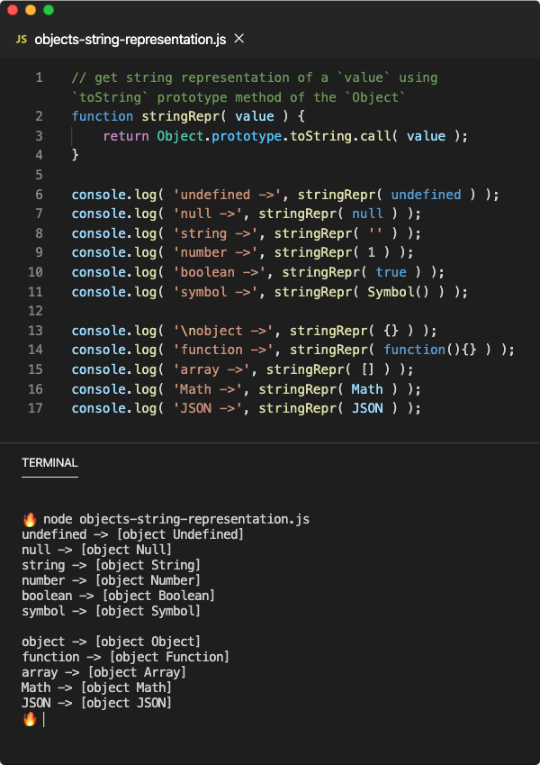Viewport: 540px width, 765px height.
Task: Click line number 2 in the gutter
Action: (x=39, y=116)
